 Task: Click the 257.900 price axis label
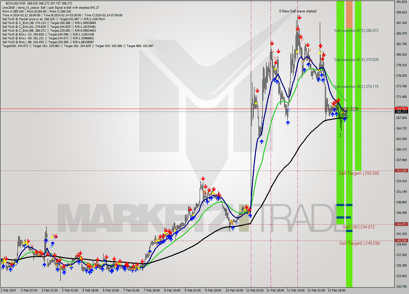point(401,160)
